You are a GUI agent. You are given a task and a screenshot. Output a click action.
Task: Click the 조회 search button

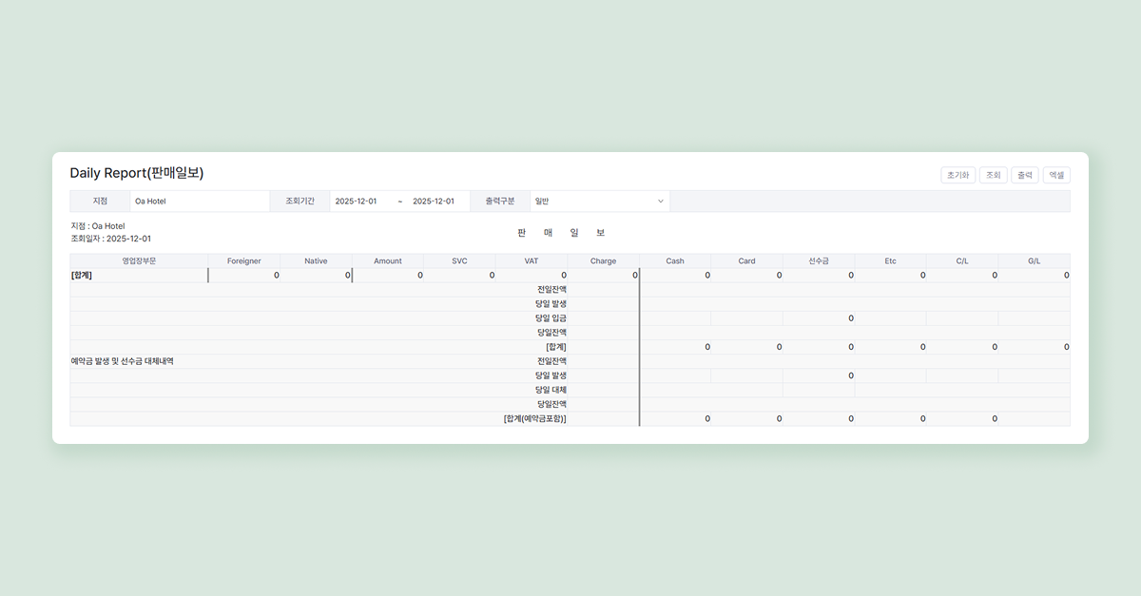pyautogui.click(x=994, y=175)
